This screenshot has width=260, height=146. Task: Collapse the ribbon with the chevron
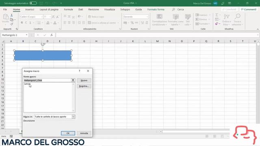pos(258,29)
